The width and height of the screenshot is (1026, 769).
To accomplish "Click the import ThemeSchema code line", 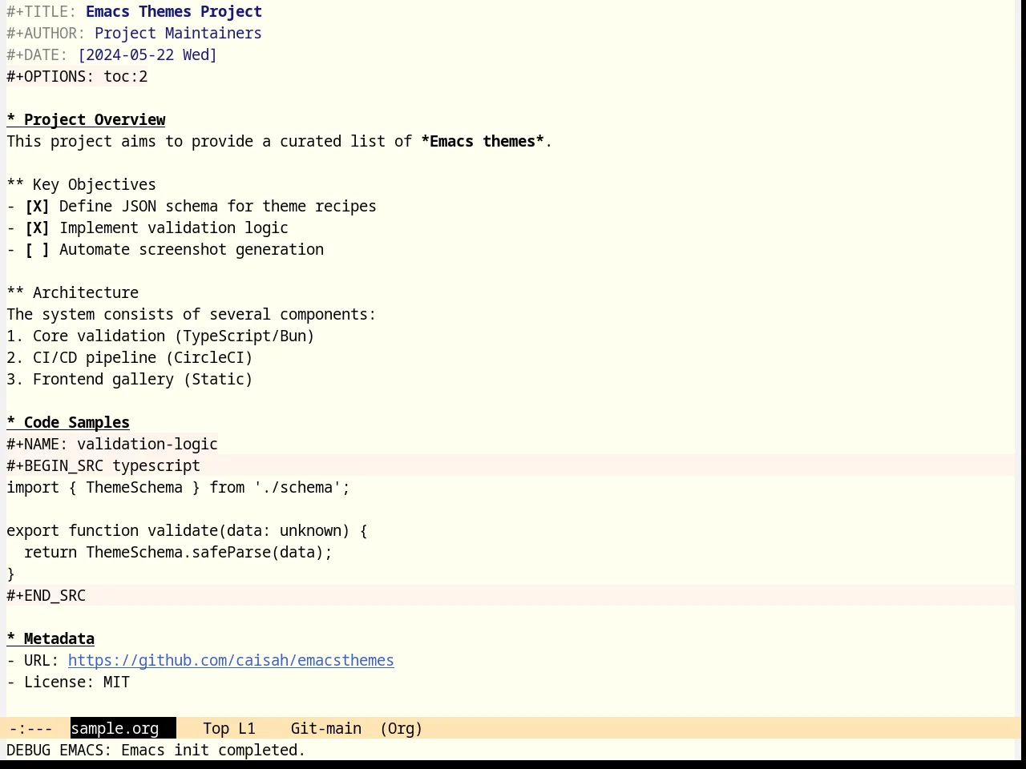I will (x=178, y=488).
